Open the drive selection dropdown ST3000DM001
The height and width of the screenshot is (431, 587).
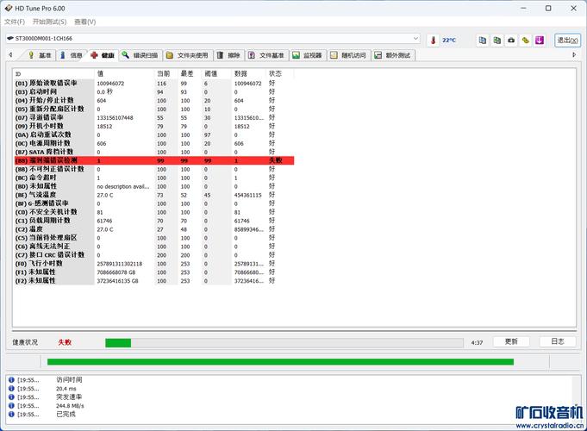pos(213,39)
